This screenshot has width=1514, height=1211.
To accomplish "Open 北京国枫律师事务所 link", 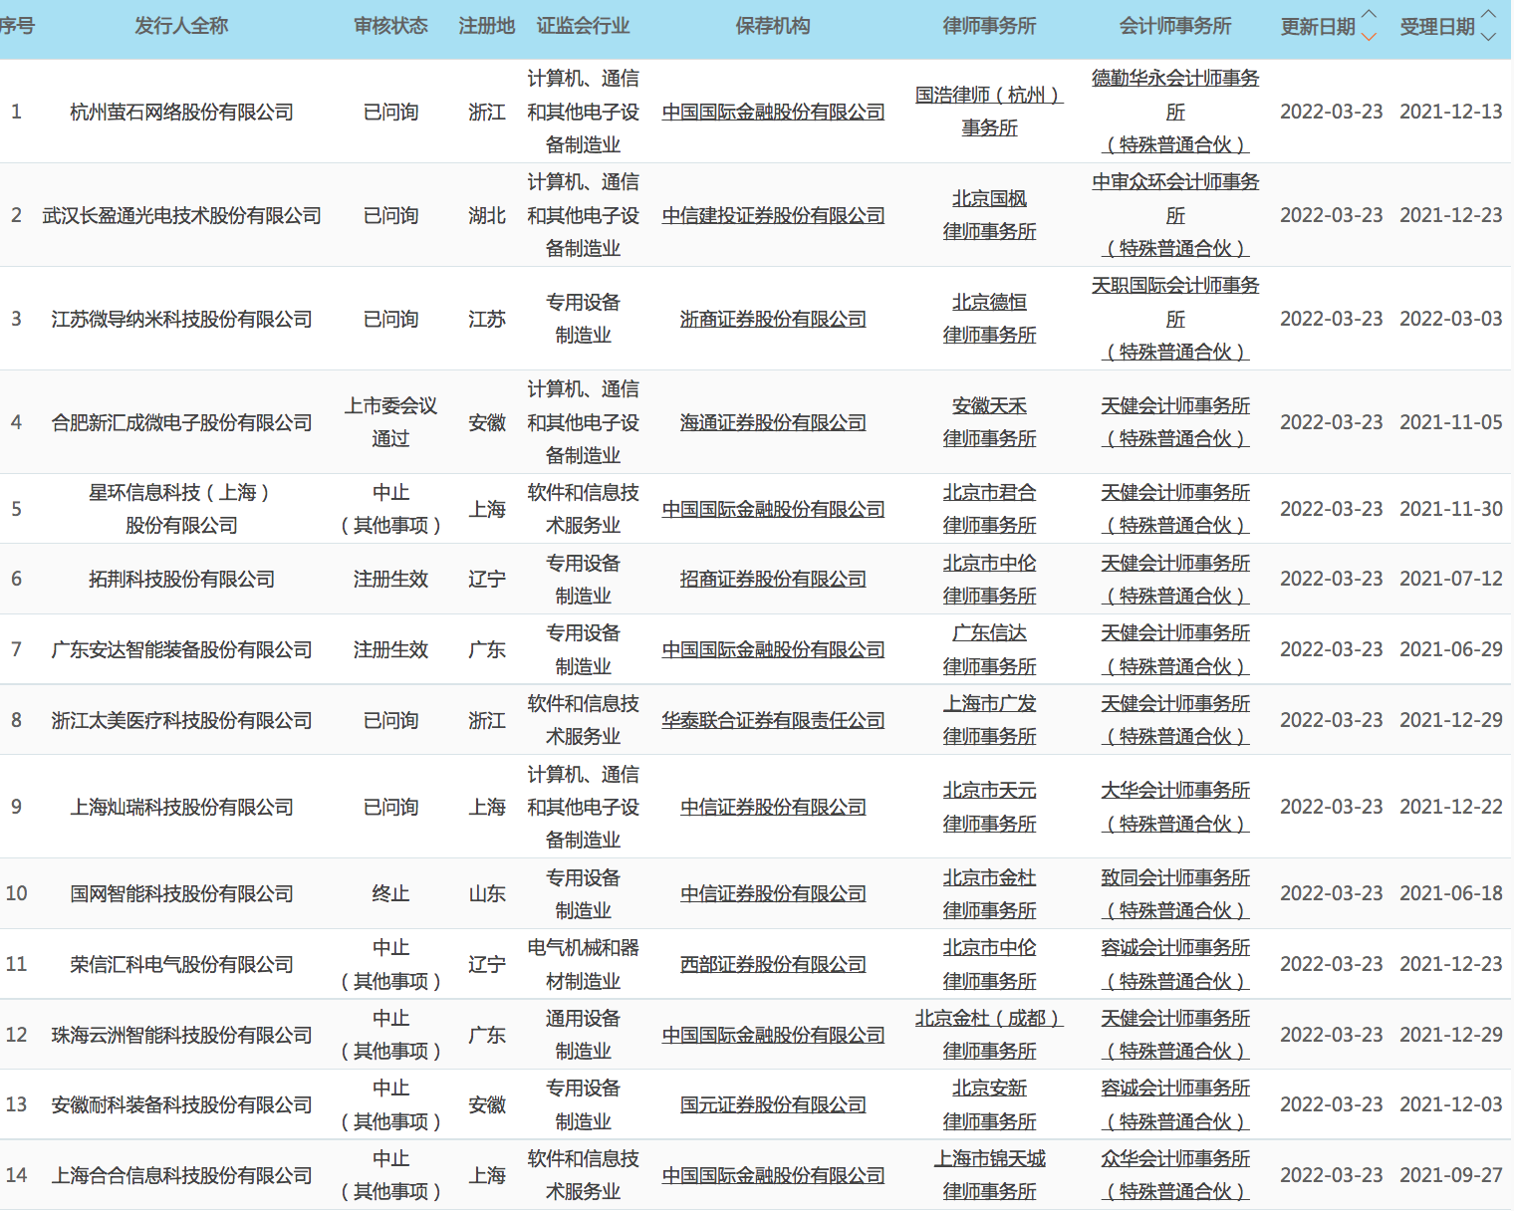I will (x=989, y=215).
